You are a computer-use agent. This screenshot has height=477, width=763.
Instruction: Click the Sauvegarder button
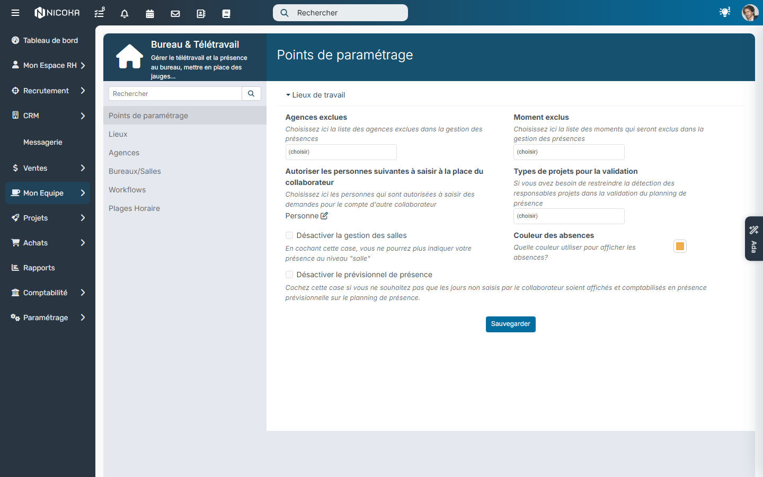click(x=510, y=324)
